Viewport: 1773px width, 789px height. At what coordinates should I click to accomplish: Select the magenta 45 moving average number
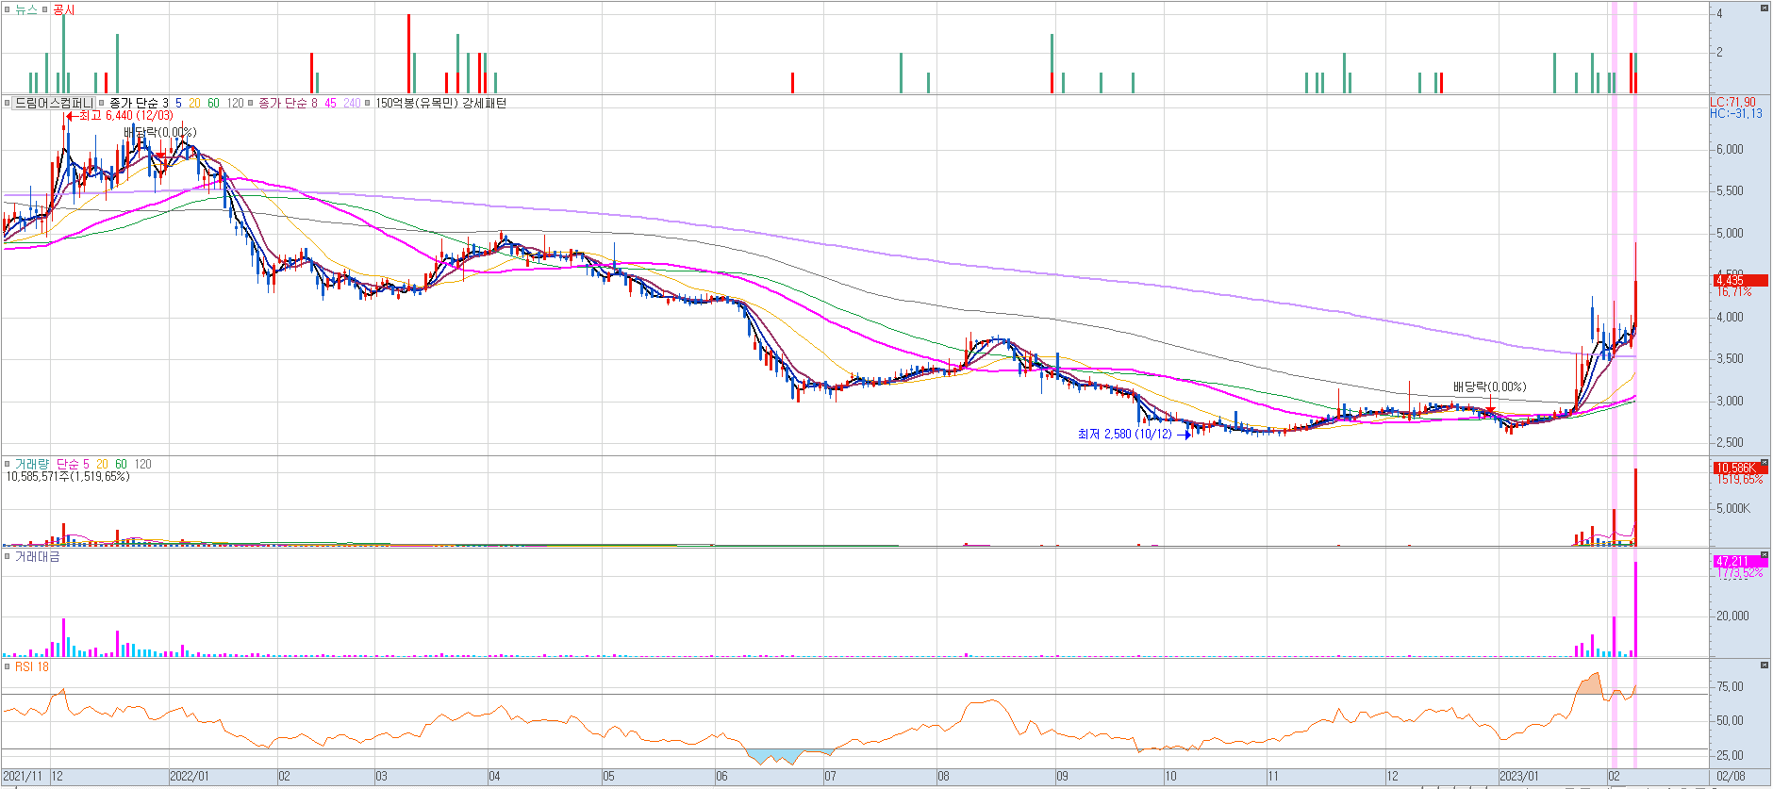[x=330, y=103]
